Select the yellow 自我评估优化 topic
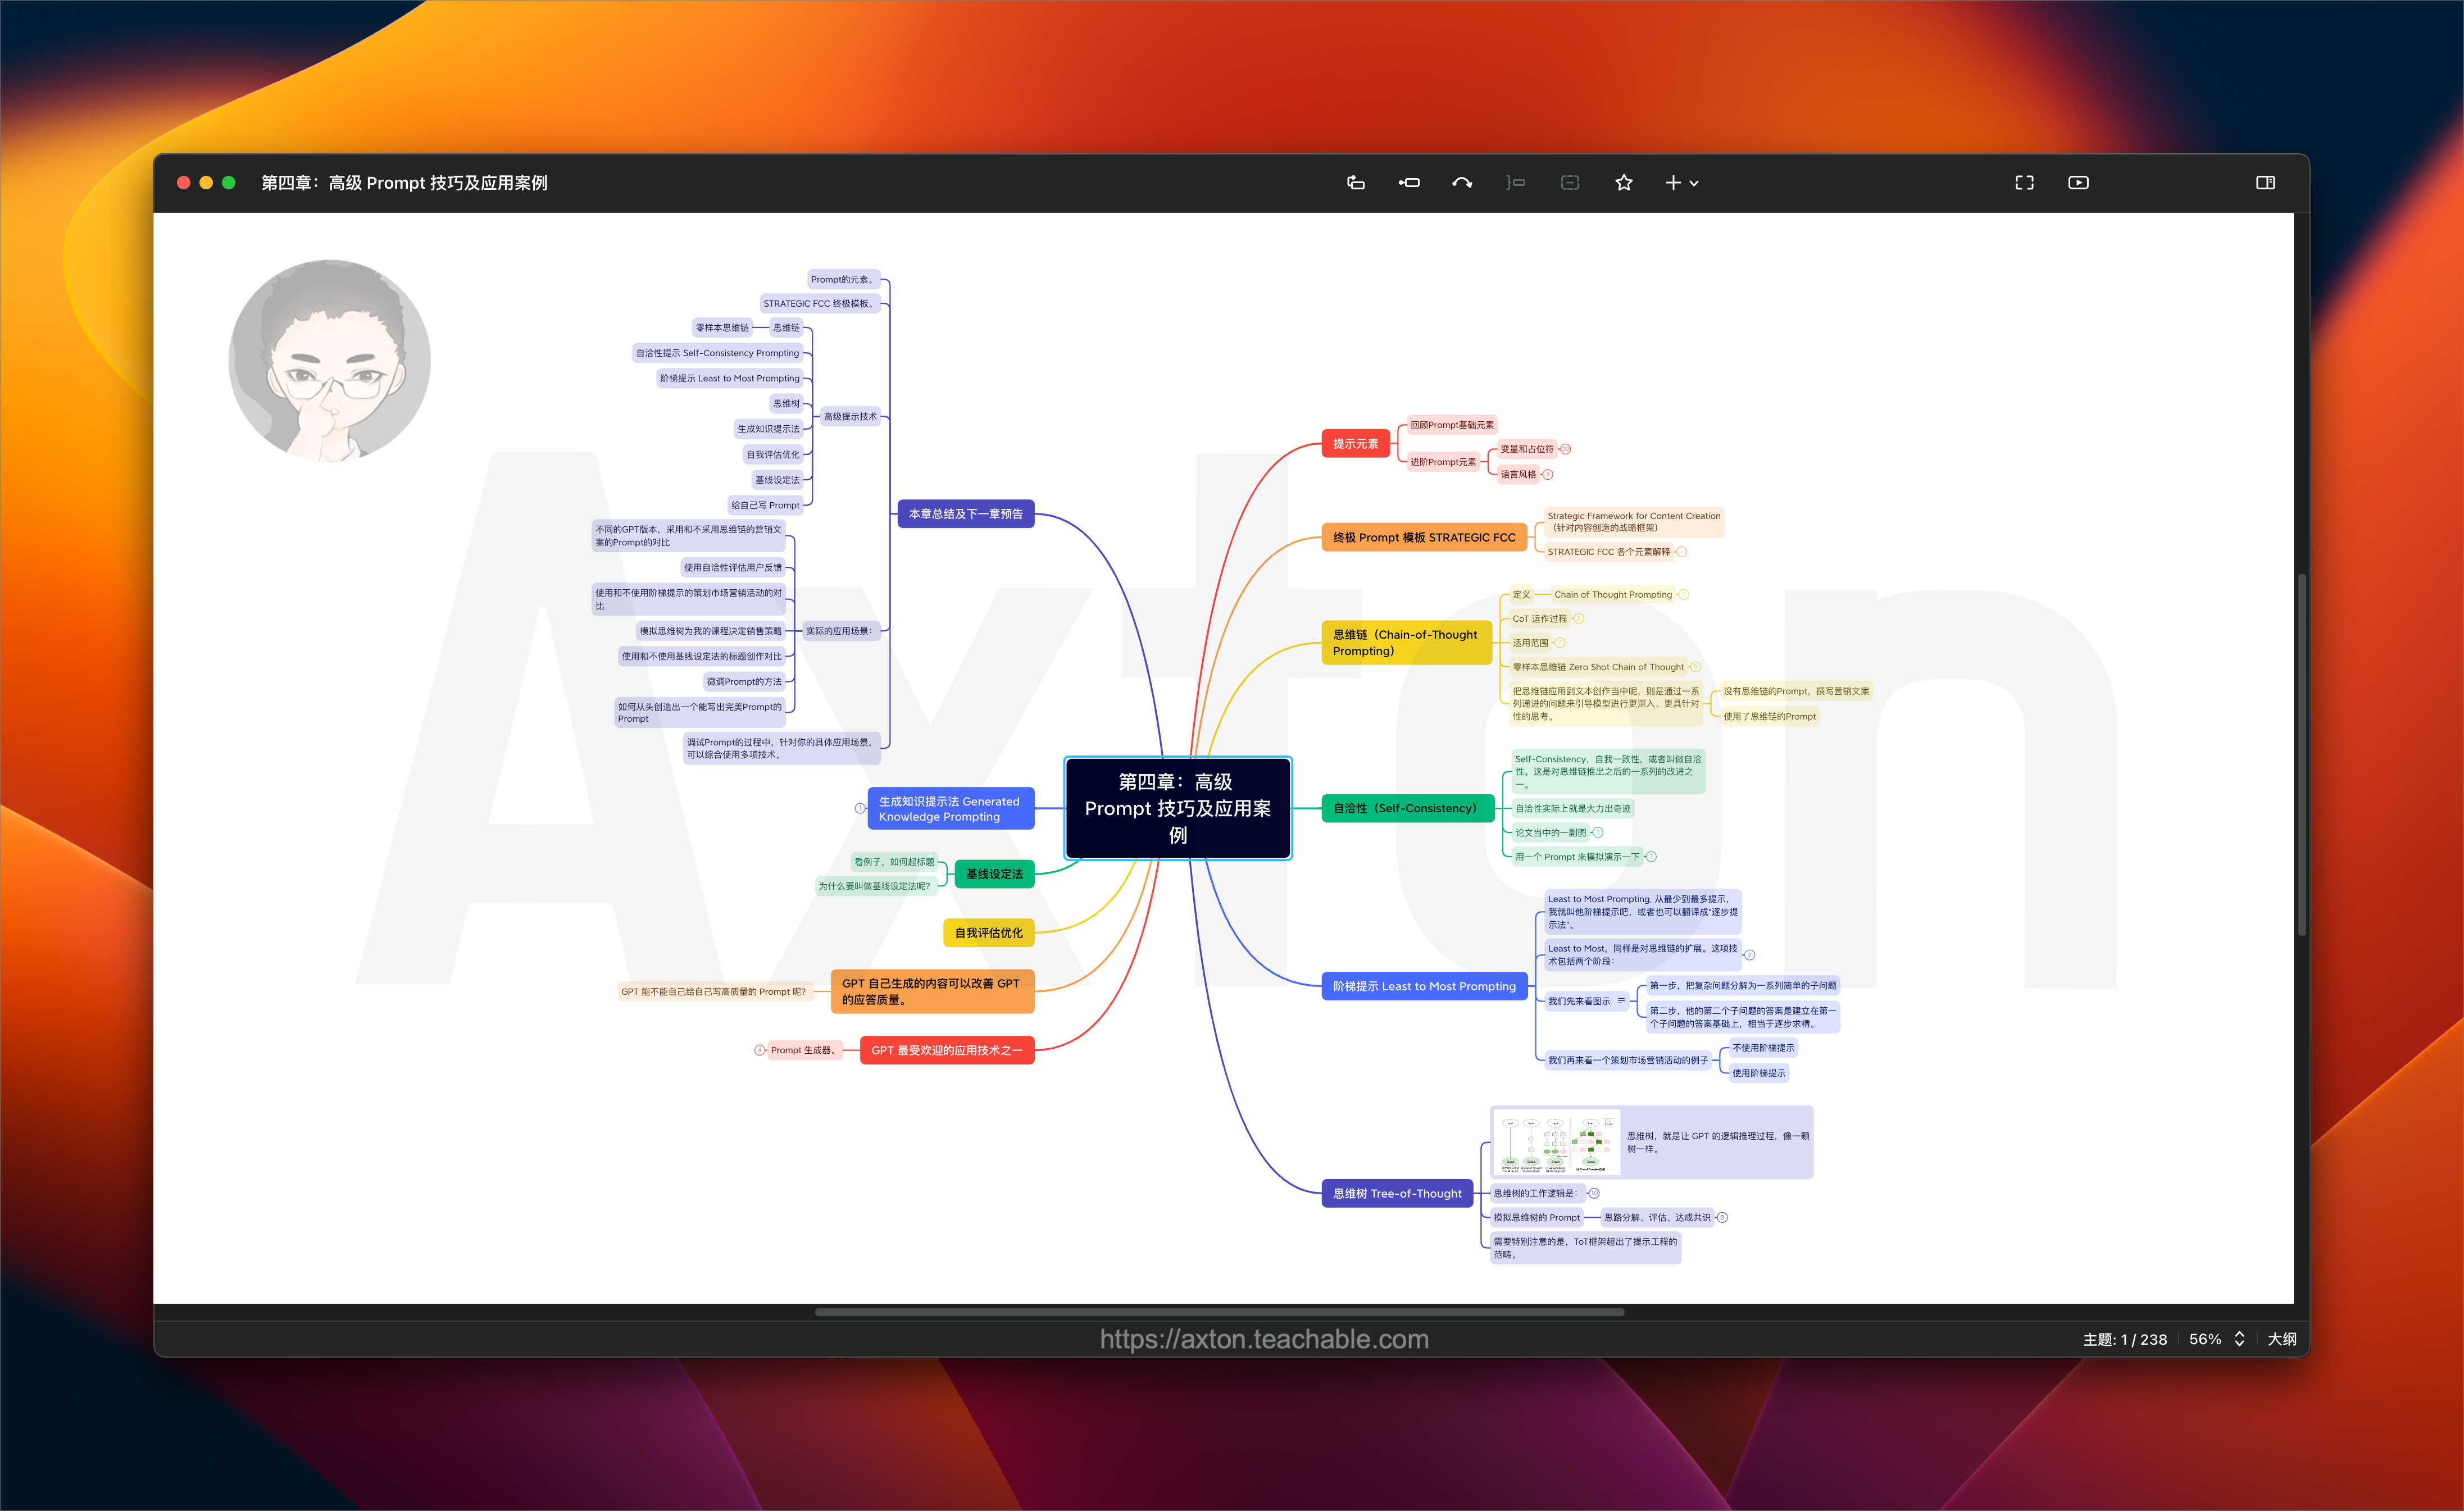 [x=988, y=933]
